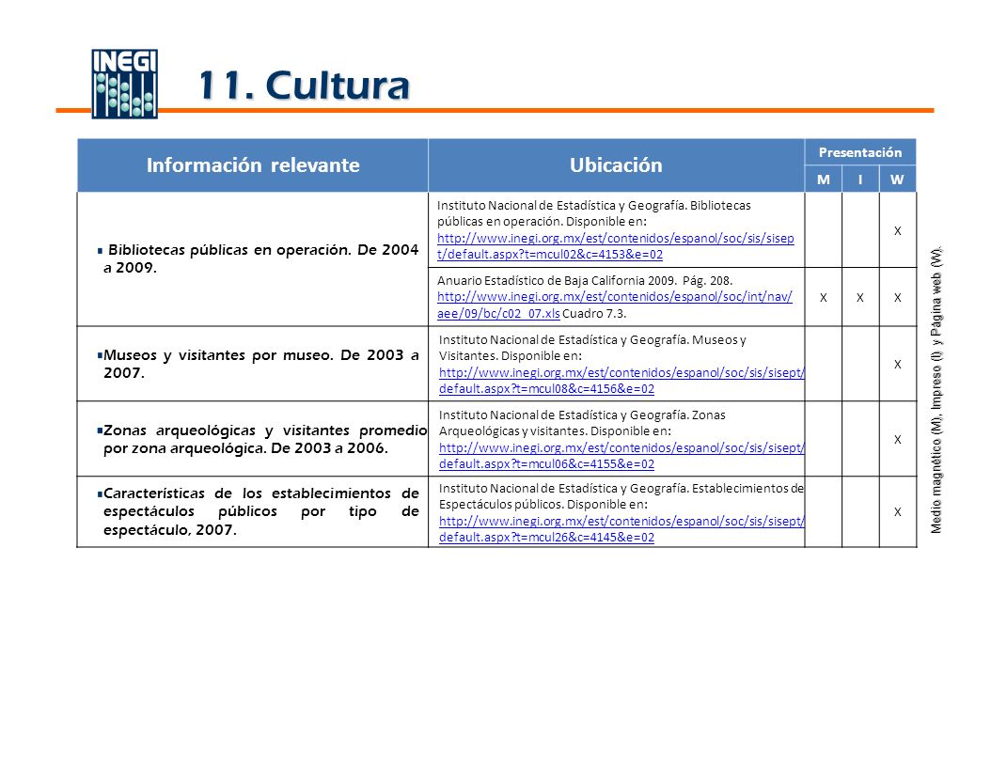Click the vertical 'Medio magnético (M), Impreso (I)' legend
The height and width of the screenshot is (767, 991).
click(x=936, y=390)
